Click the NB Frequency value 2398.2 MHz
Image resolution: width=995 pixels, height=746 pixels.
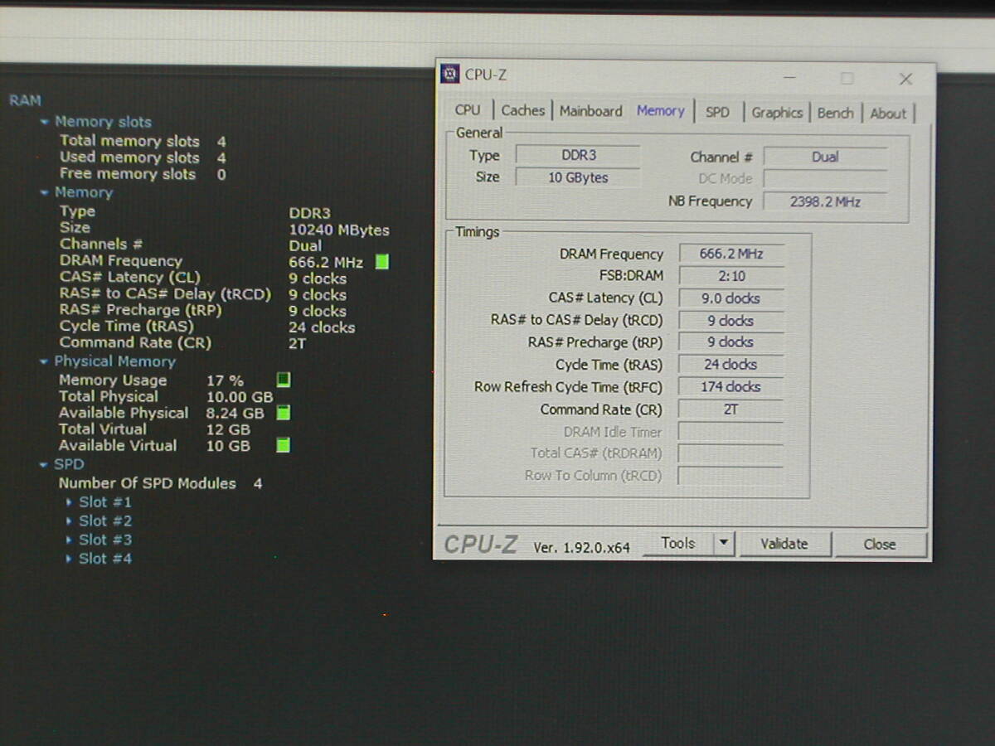coord(825,201)
